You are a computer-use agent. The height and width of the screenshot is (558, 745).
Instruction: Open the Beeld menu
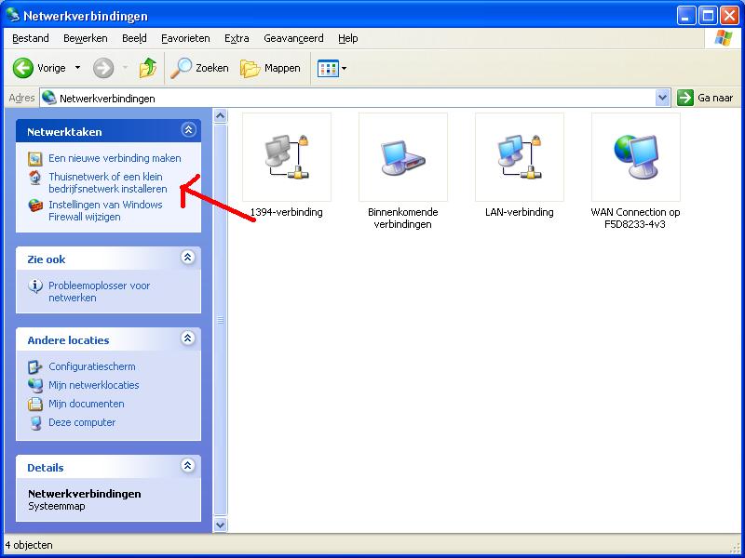click(134, 38)
